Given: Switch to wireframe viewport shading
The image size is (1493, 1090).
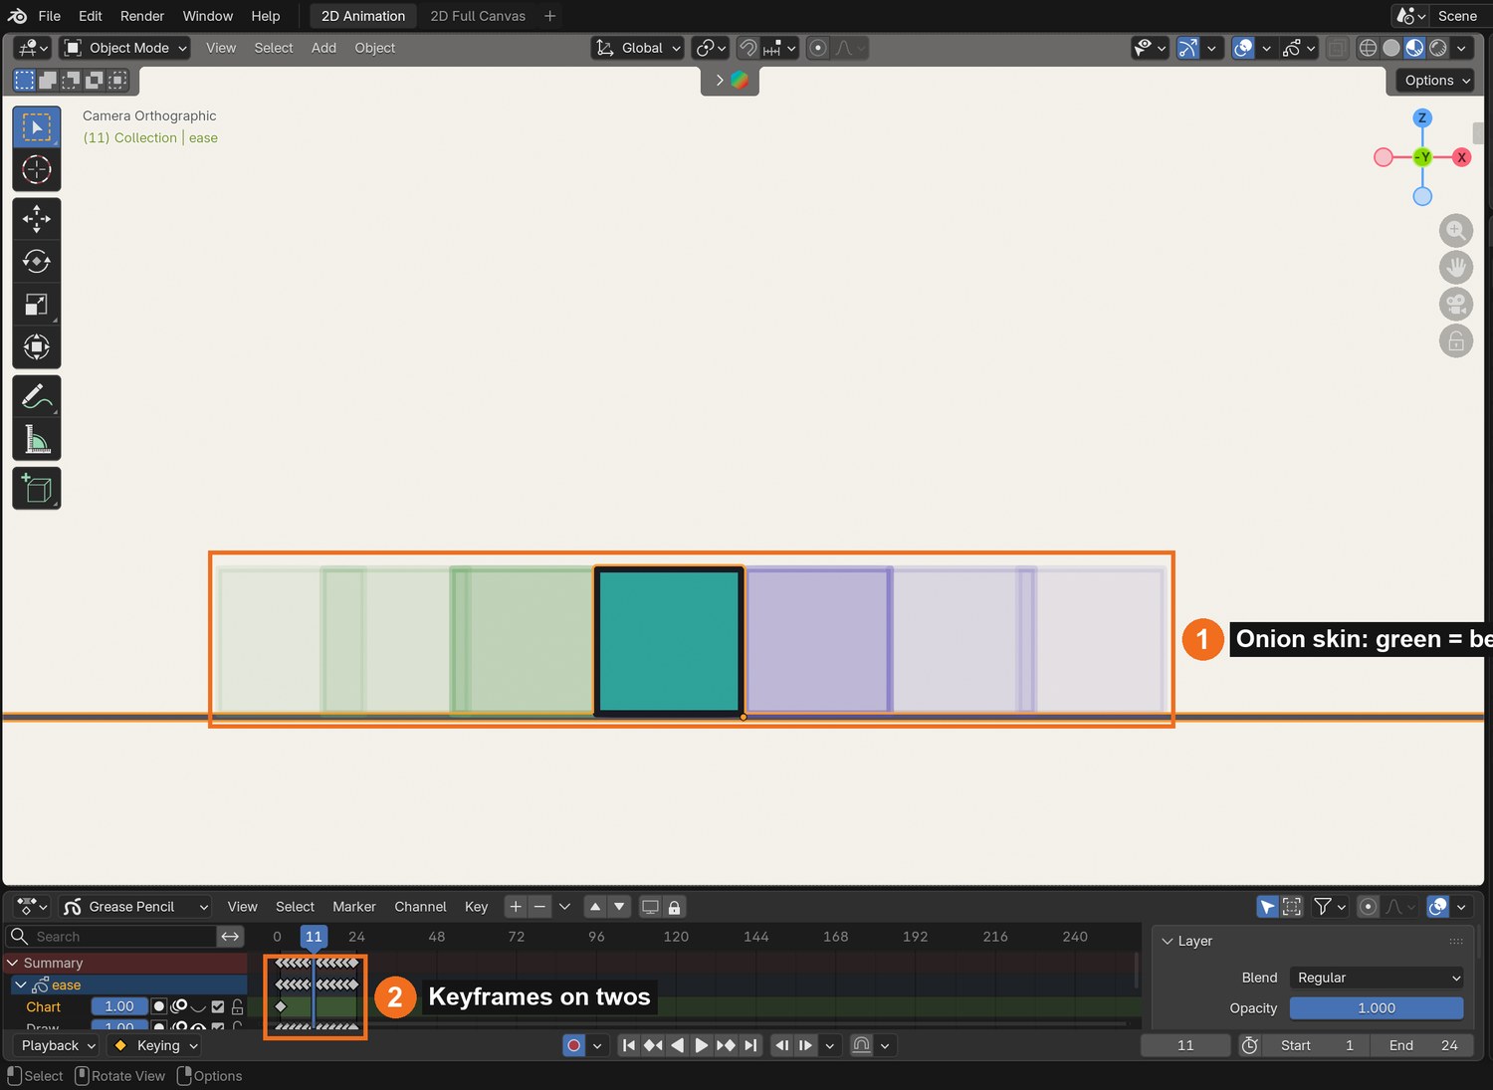Looking at the screenshot, I should click(x=1369, y=48).
